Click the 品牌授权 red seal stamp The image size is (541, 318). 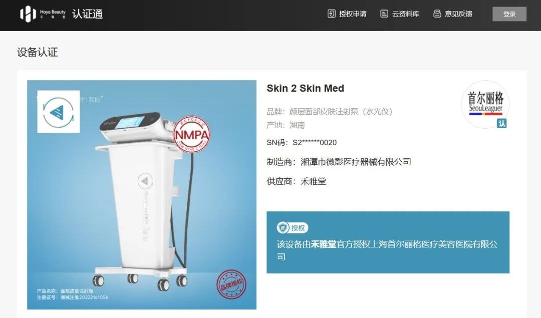(231, 284)
